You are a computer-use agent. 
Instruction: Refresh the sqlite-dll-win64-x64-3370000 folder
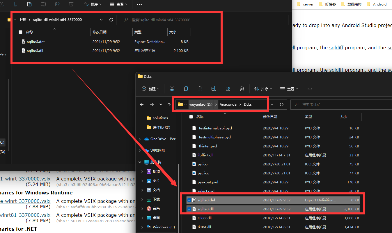[111, 20]
